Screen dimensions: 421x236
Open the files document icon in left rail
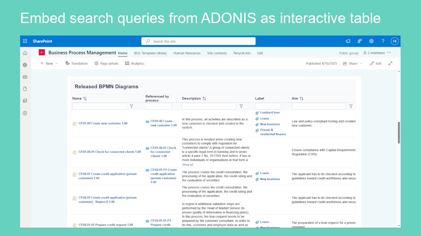[x=25, y=89]
